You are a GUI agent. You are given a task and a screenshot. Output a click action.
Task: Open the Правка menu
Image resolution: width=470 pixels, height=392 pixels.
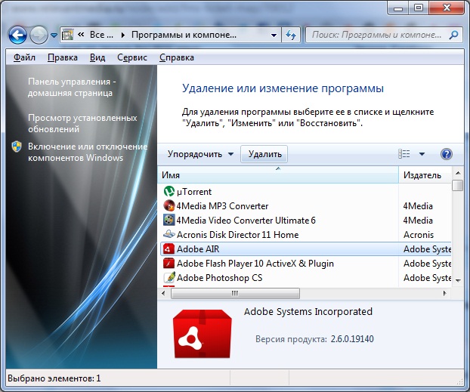pos(63,57)
